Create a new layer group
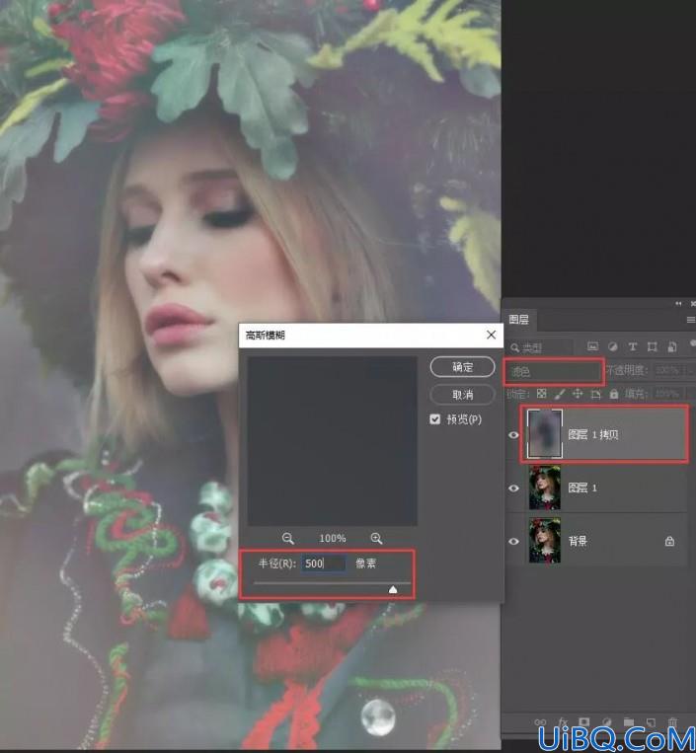This screenshot has width=696, height=753. point(629,721)
